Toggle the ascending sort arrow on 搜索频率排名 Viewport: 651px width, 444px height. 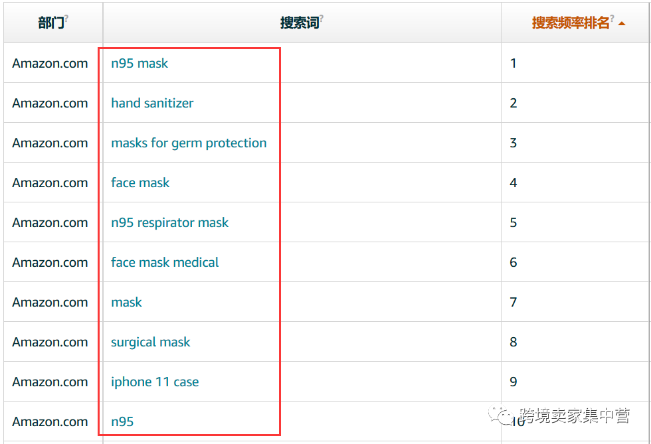point(622,24)
